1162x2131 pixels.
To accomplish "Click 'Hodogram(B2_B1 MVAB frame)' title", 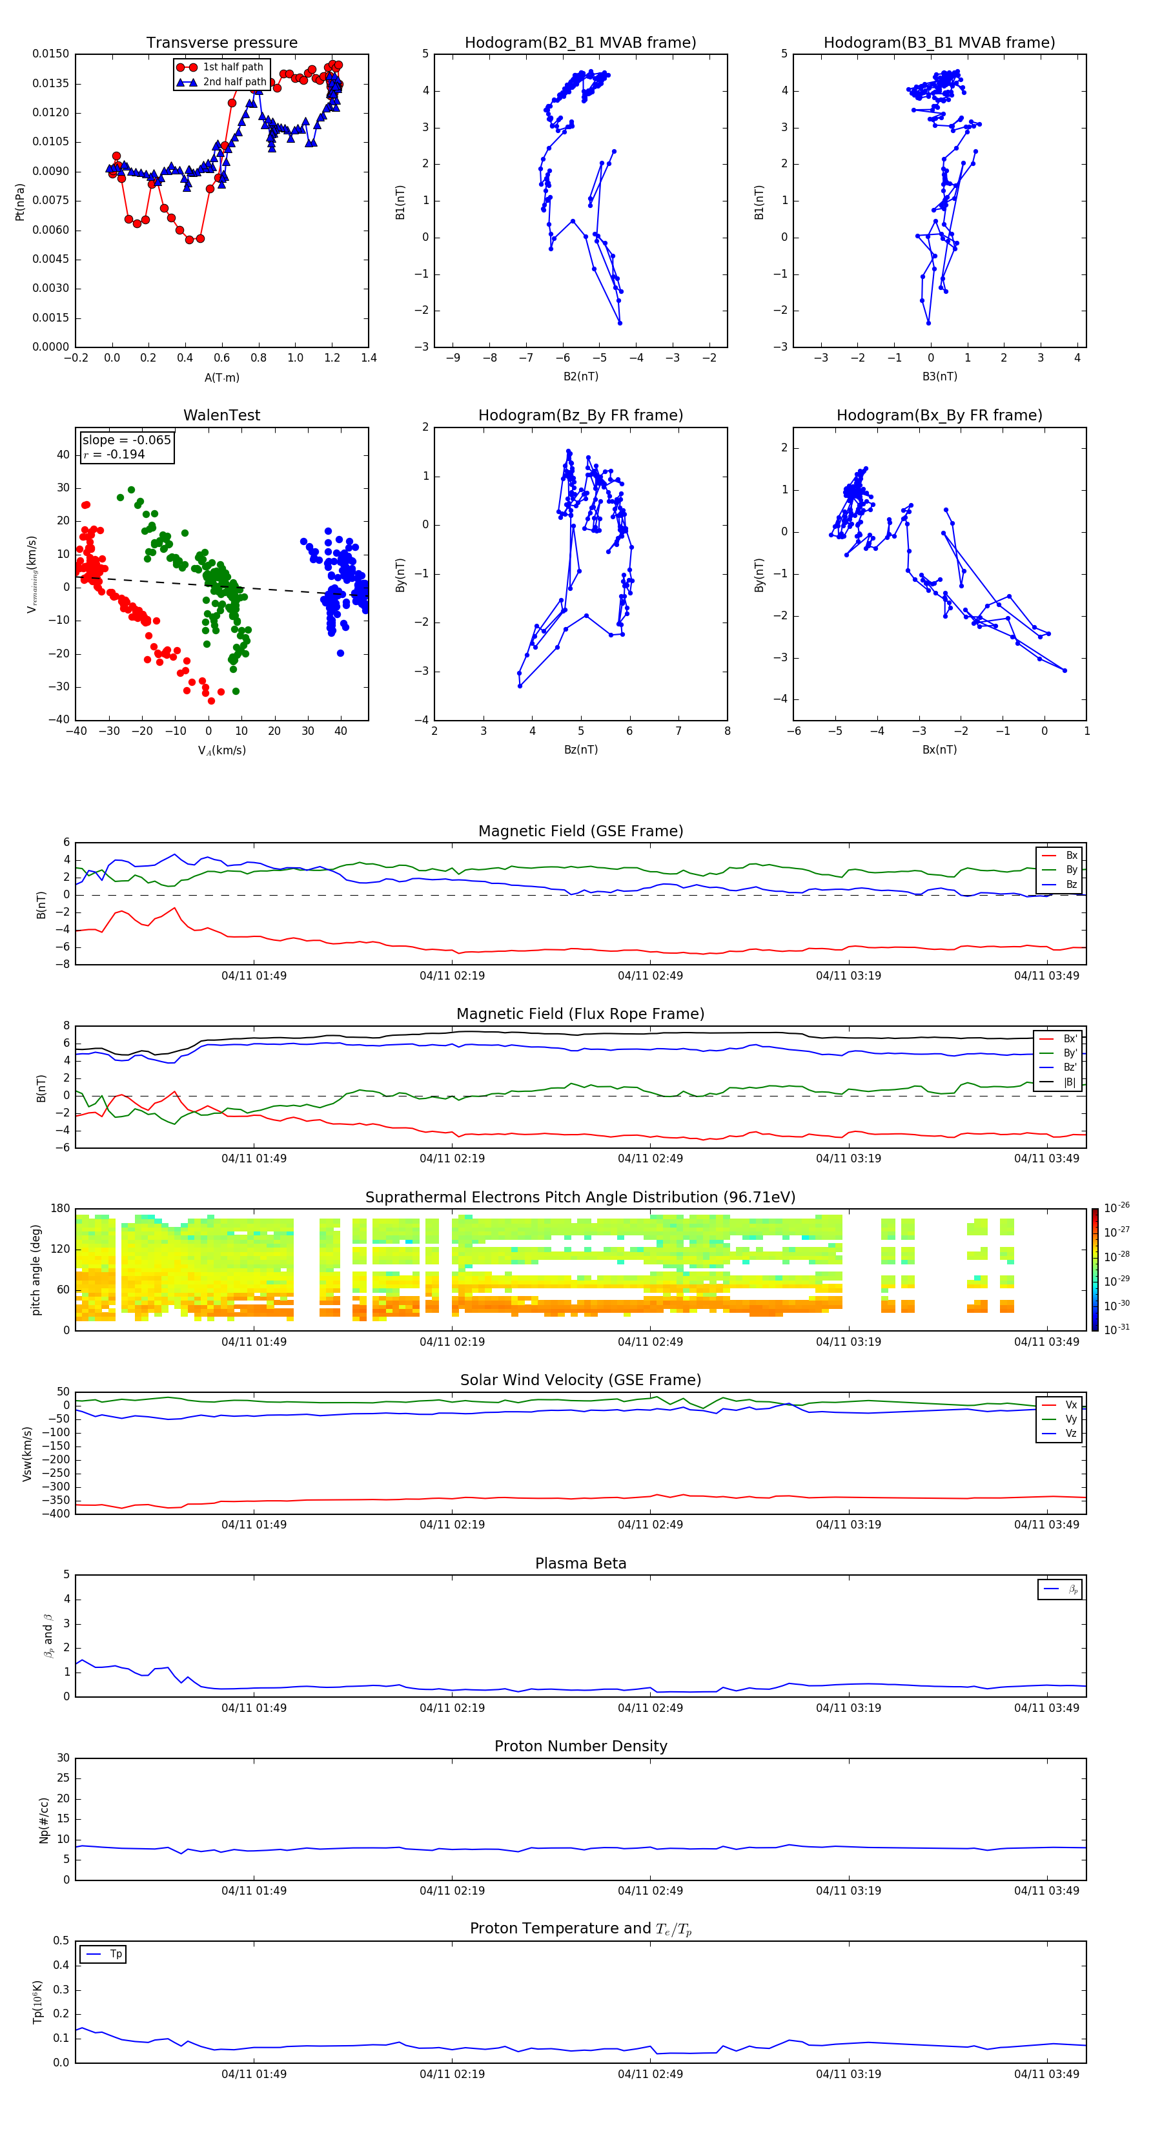I will tap(580, 43).
